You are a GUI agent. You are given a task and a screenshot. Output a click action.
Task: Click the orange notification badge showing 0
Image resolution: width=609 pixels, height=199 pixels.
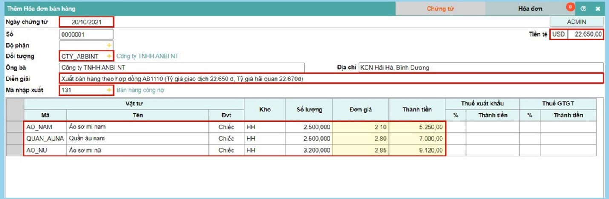(570, 6)
